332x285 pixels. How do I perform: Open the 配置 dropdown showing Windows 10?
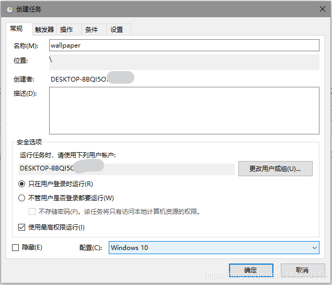[214, 247]
